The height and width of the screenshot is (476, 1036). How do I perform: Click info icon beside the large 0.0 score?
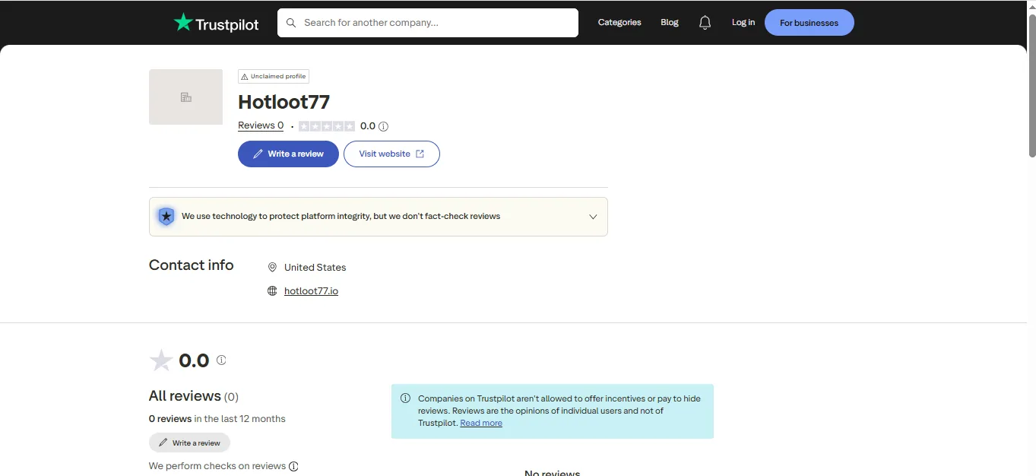pyautogui.click(x=221, y=360)
